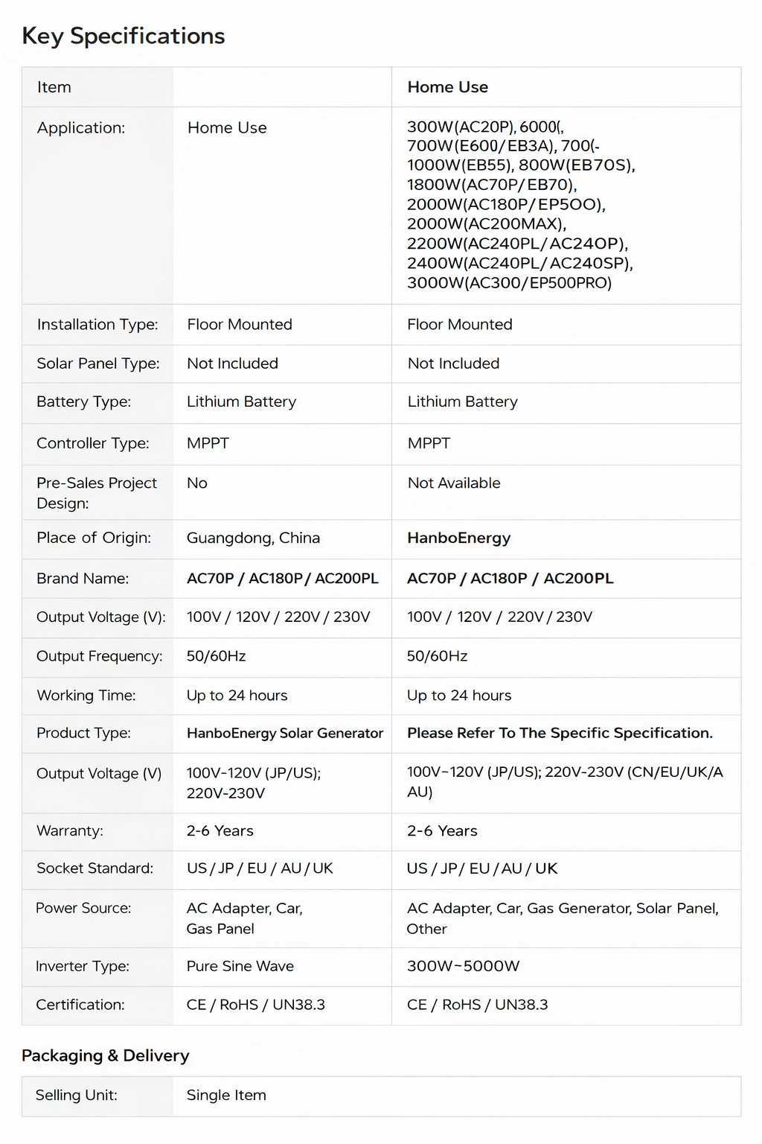Click the Not Available cell value
762x1144 pixels.
click(x=454, y=483)
